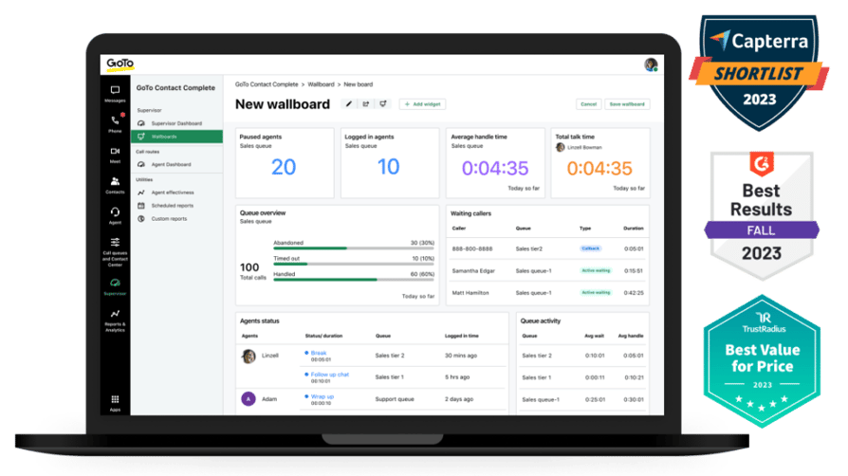The width and height of the screenshot is (848, 476).
Task: Click the Avg wait column header
Action: click(594, 336)
